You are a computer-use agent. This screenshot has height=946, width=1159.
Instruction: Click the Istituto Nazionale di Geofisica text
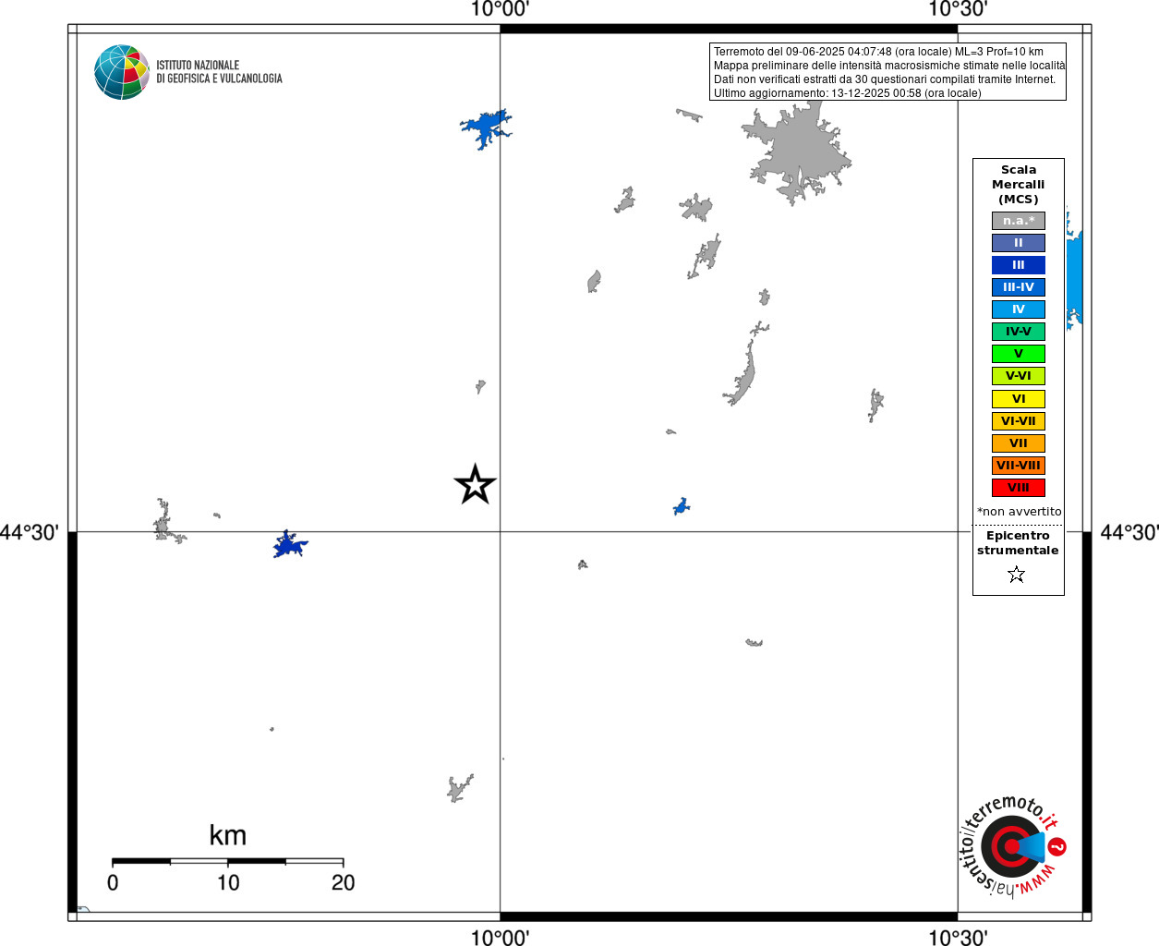click(219, 72)
